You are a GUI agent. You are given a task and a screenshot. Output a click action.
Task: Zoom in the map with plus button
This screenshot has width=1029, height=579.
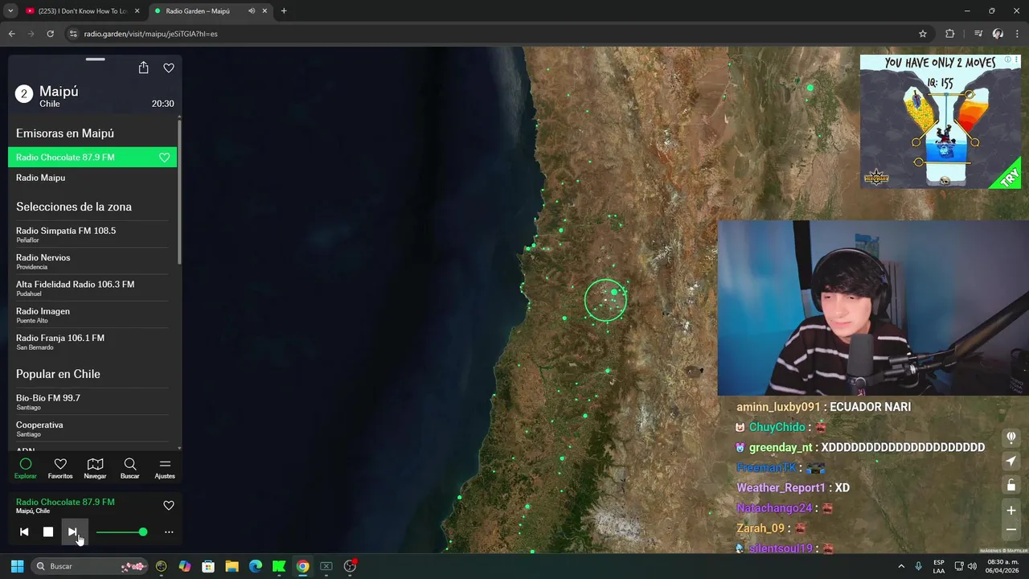(x=1011, y=510)
